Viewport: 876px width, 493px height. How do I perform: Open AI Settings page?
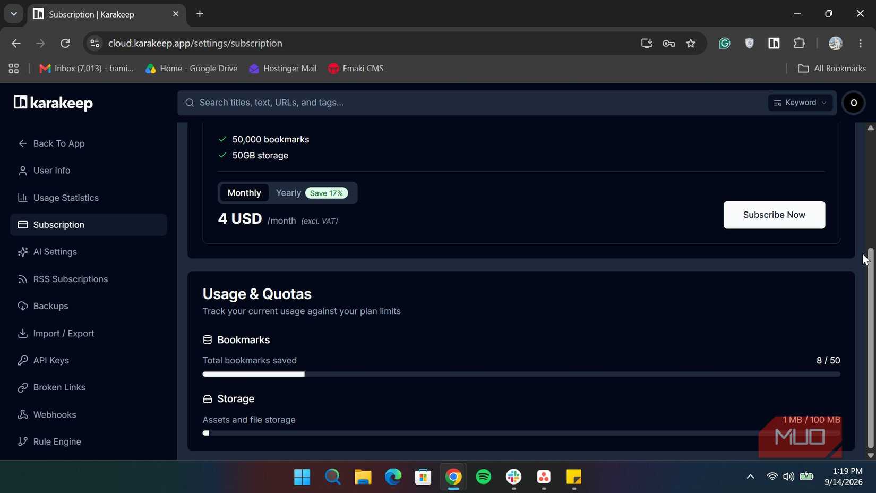[89, 252]
